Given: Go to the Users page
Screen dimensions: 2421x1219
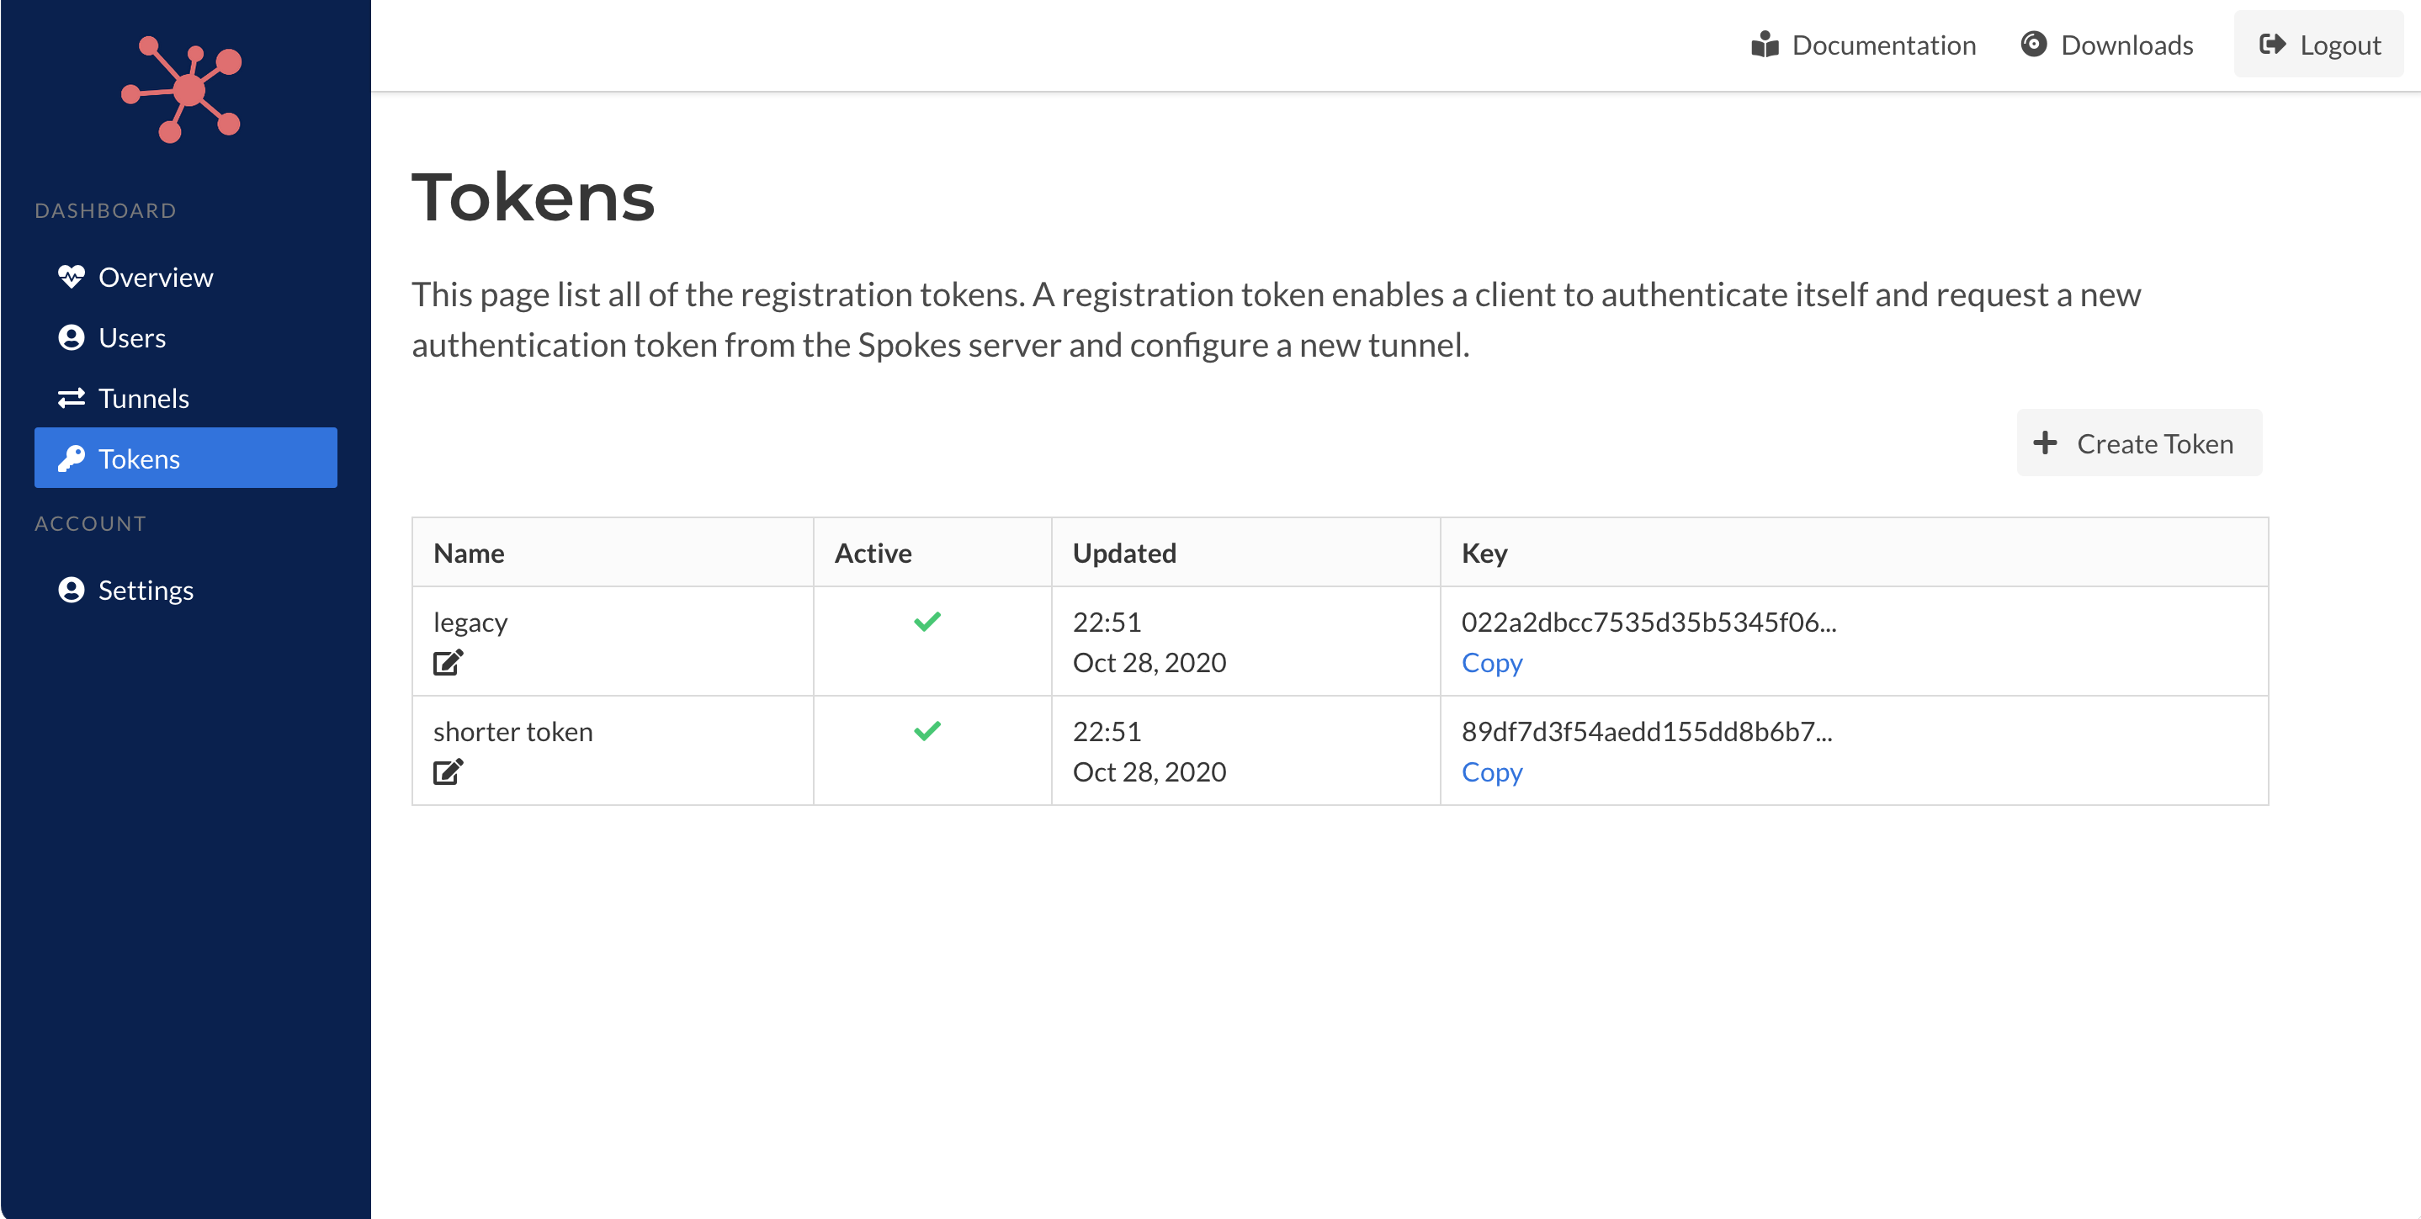Looking at the screenshot, I should pyautogui.click(x=186, y=337).
